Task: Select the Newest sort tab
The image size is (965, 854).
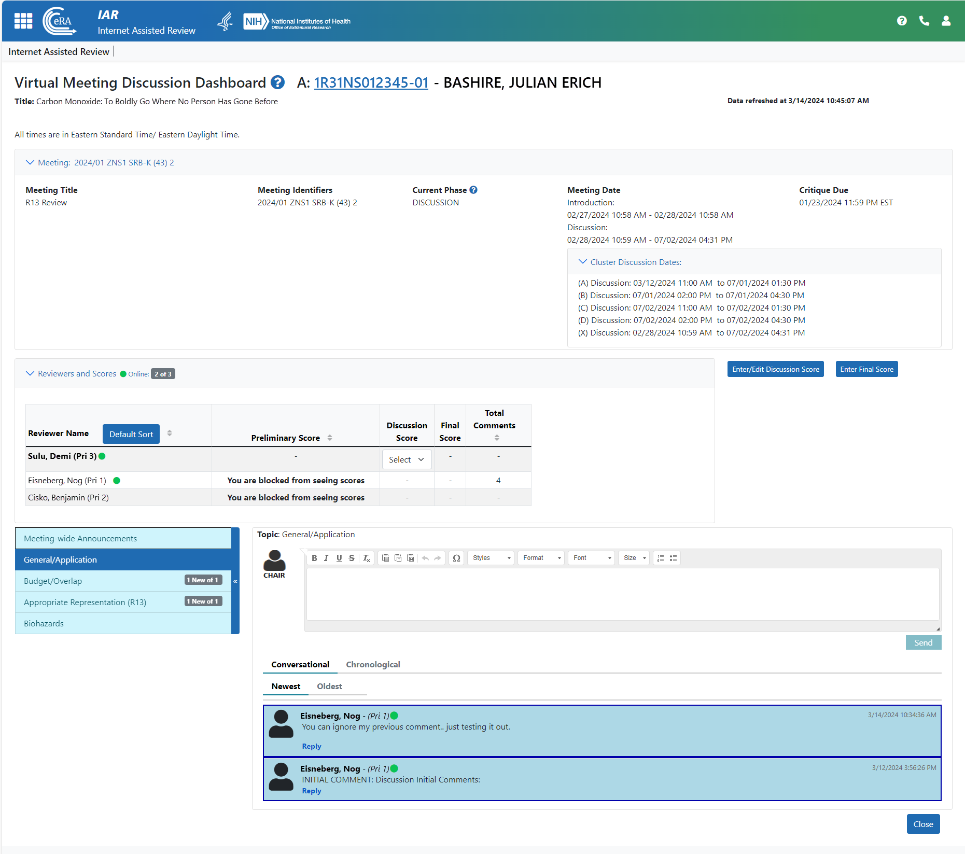Action: click(x=286, y=686)
